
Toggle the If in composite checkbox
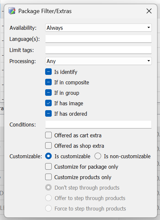[x=48, y=82]
